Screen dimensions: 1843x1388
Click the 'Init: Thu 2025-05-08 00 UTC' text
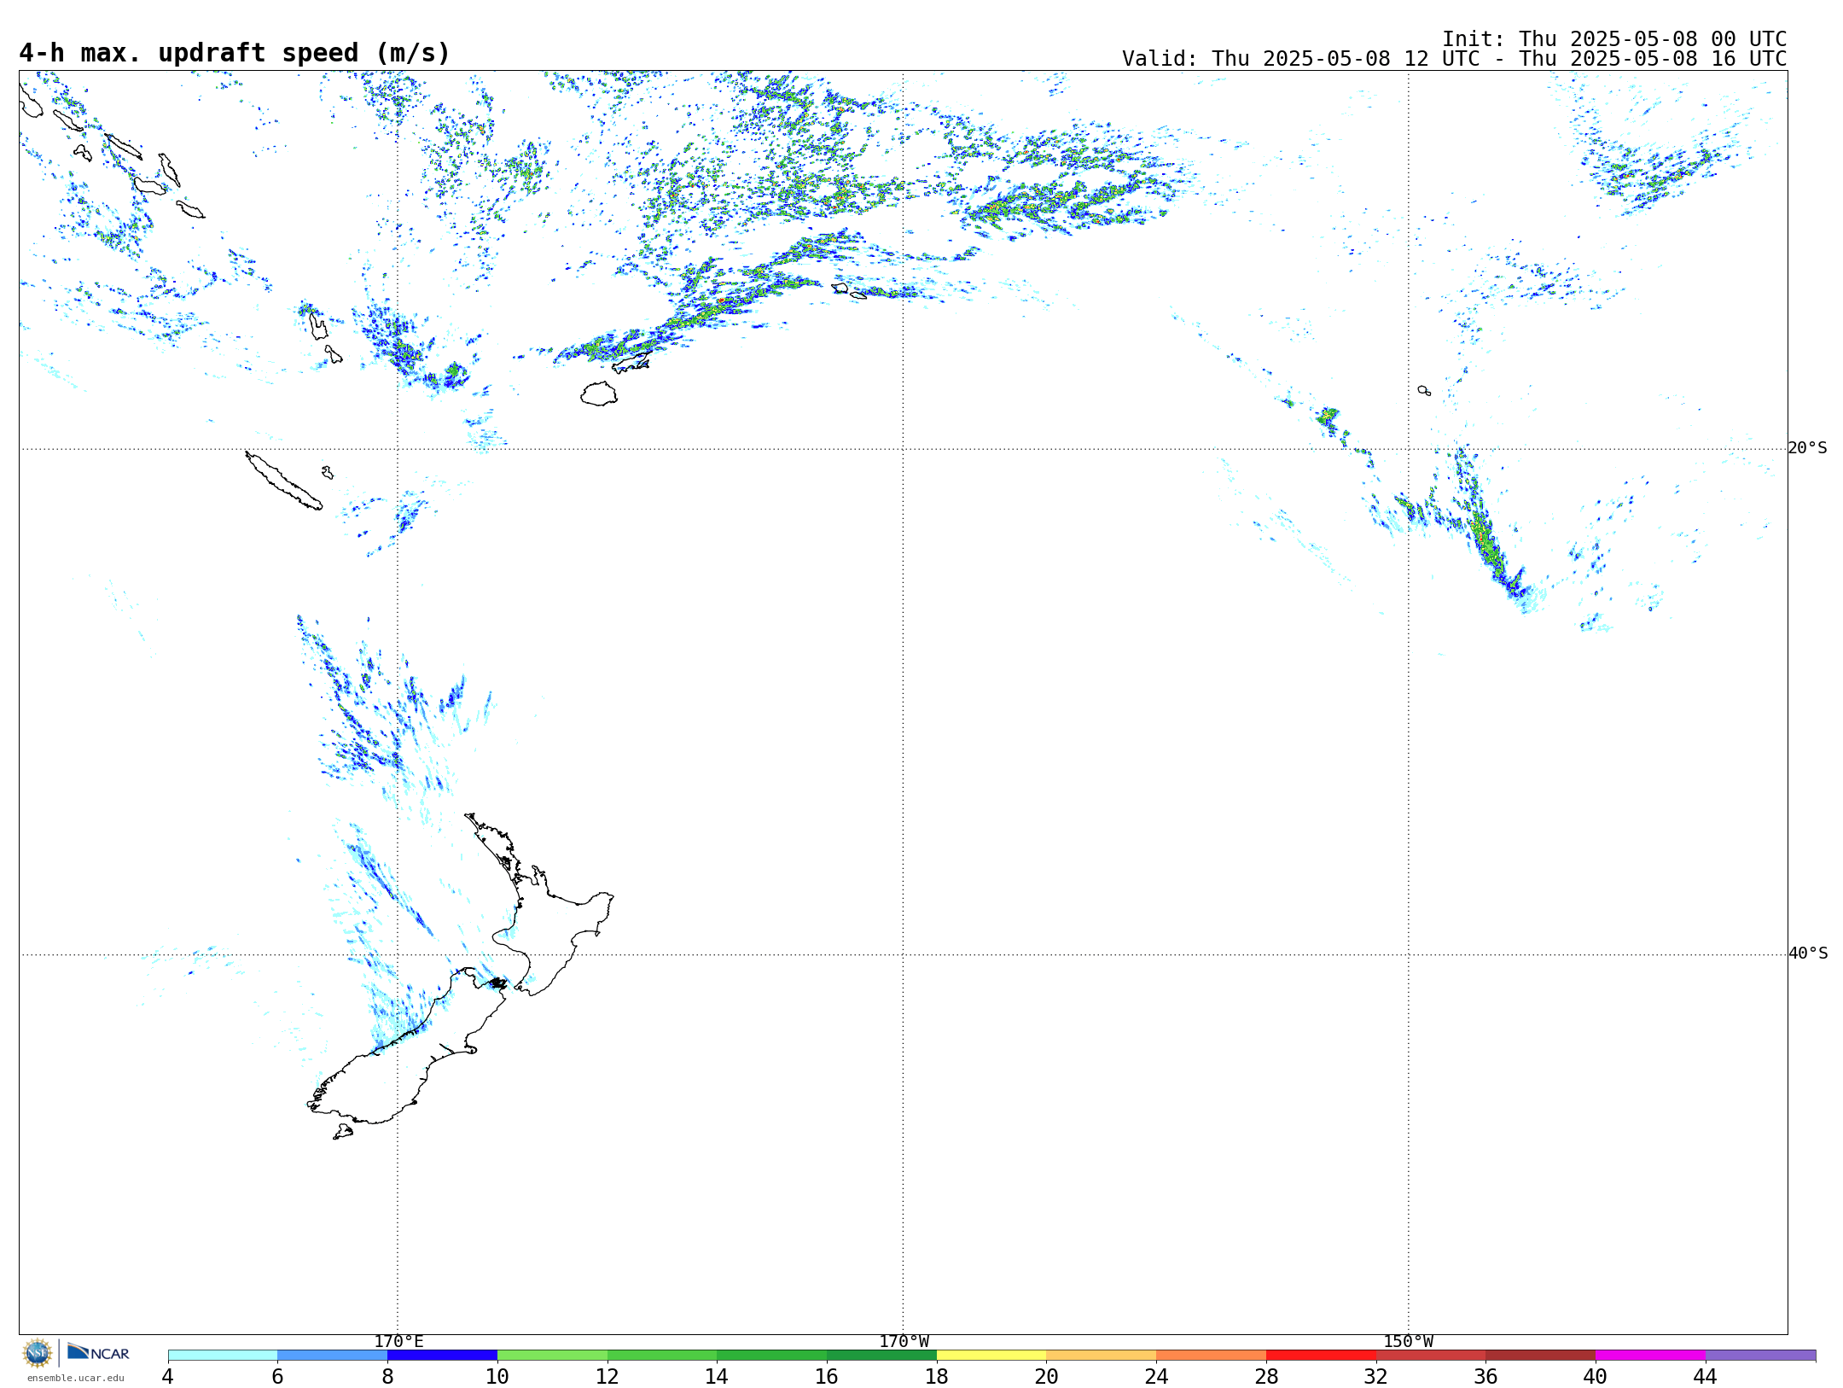tap(1614, 39)
